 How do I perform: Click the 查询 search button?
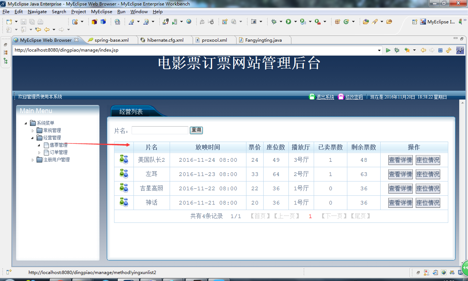tap(196, 130)
